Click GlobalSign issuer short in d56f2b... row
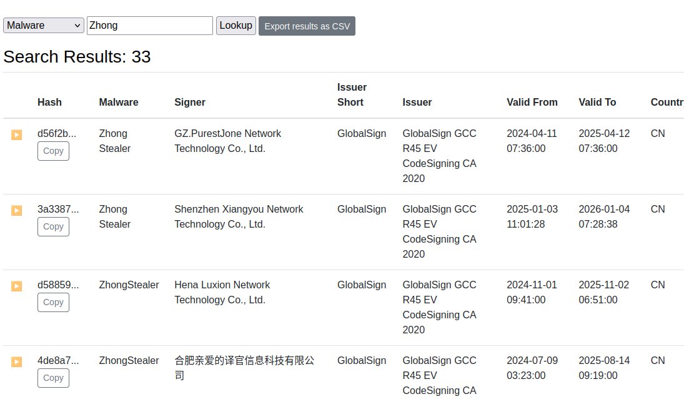 click(362, 134)
